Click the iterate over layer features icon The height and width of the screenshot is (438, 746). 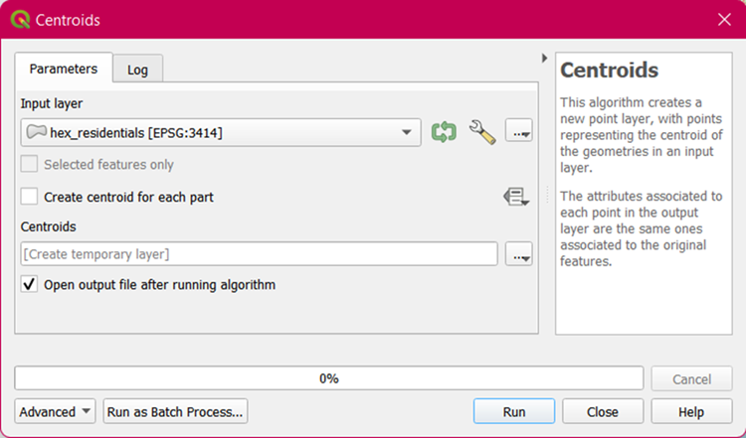[443, 132]
